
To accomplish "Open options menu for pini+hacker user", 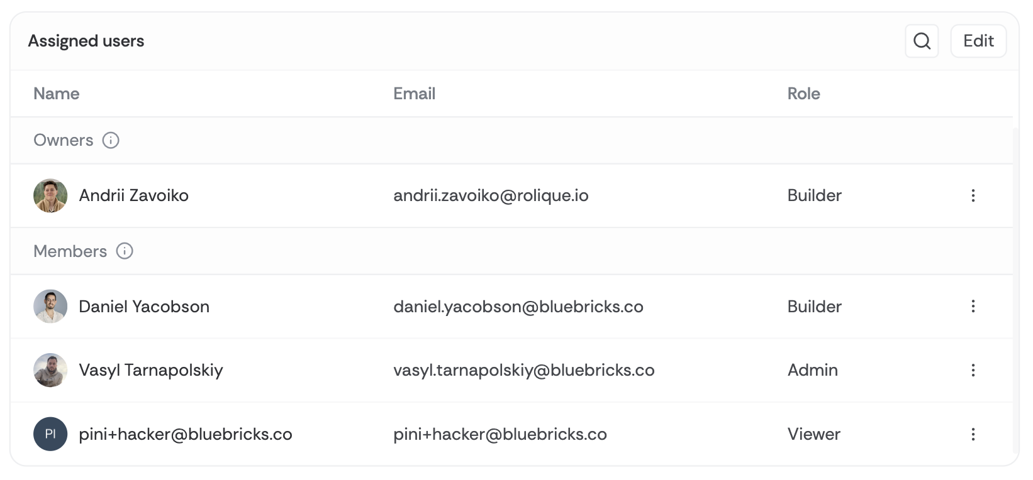I will pyautogui.click(x=973, y=434).
